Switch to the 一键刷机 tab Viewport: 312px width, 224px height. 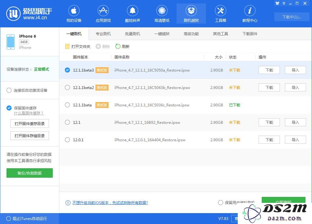pos(74,34)
